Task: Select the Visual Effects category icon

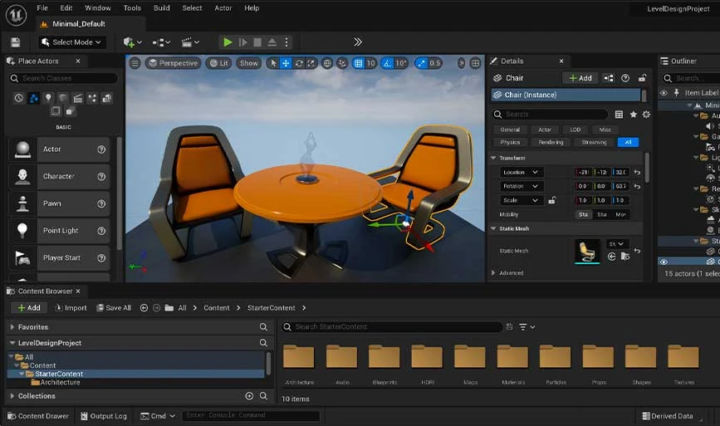Action: pos(92,98)
